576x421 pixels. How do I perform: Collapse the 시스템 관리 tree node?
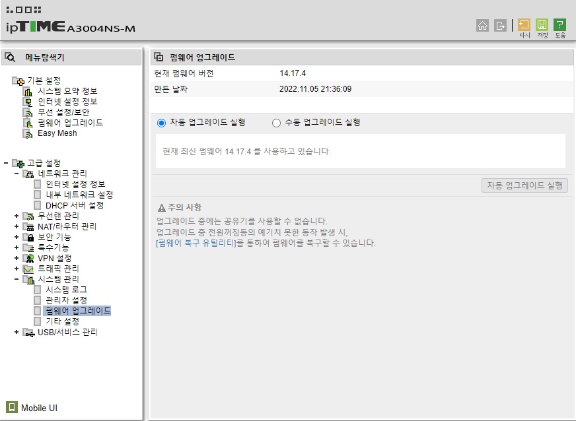[16, 279]
